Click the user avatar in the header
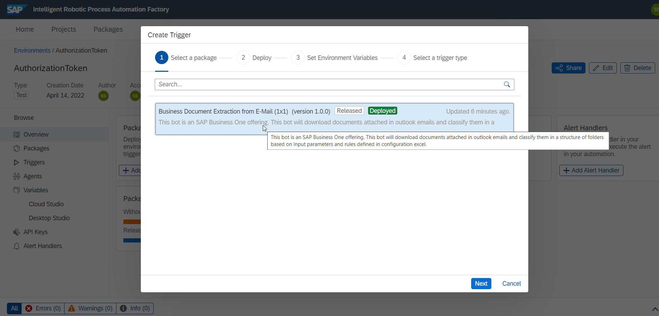 655,9
